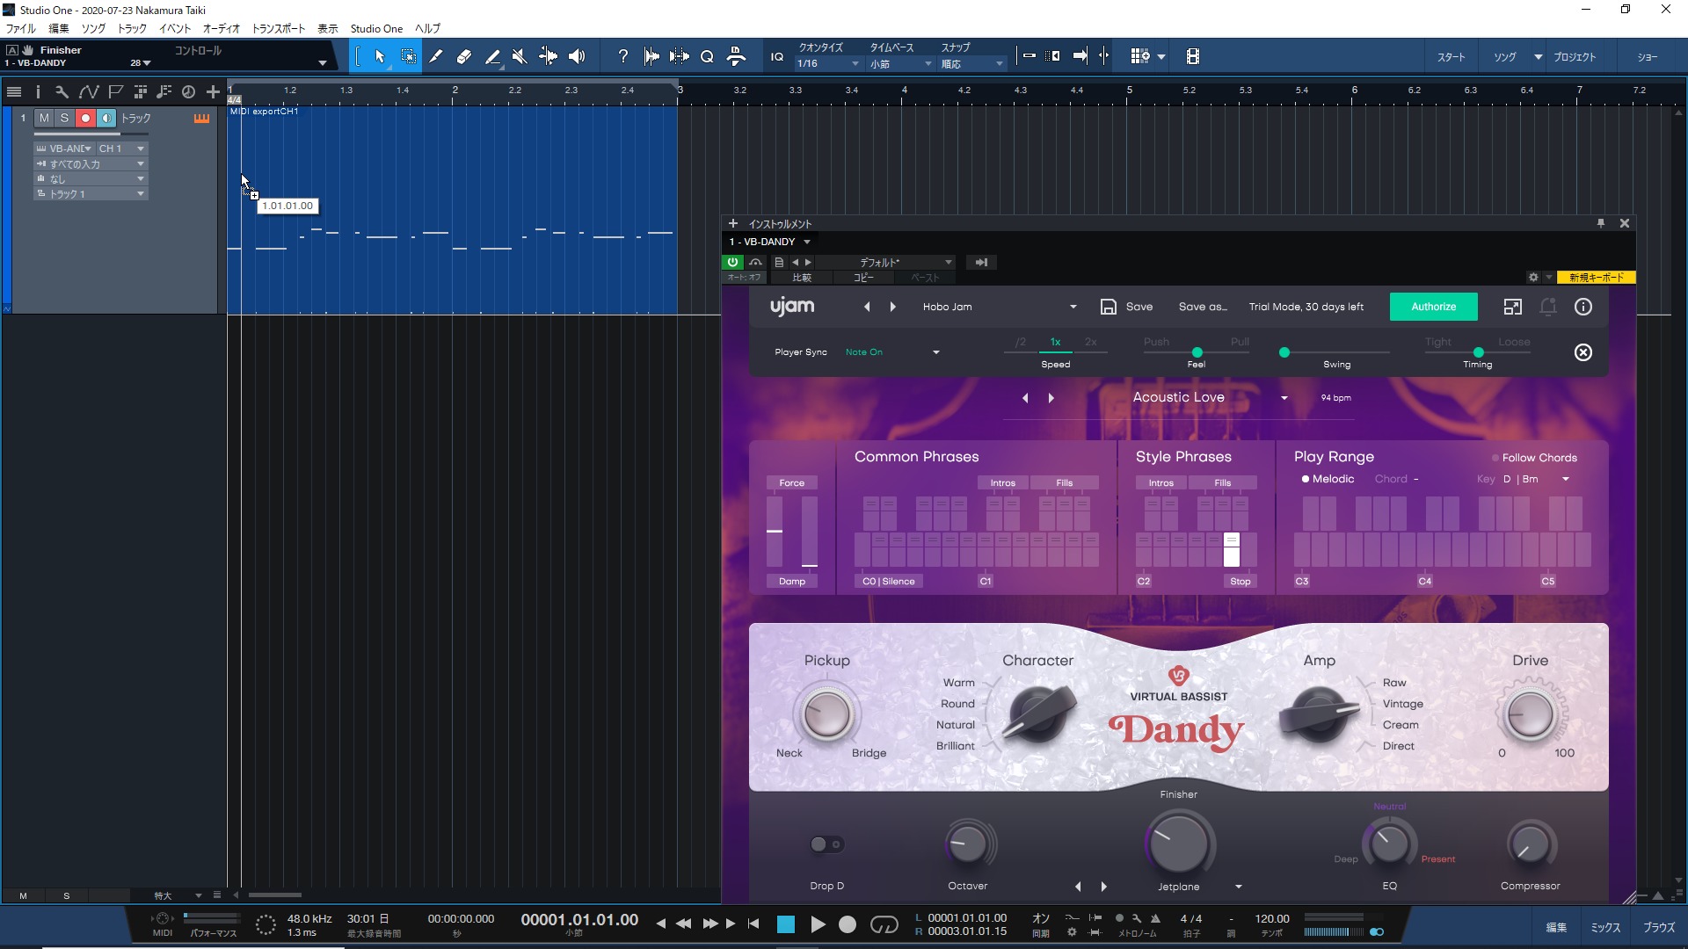Solo track 1 with S button
1688x949 pixels.
[64, 118]
